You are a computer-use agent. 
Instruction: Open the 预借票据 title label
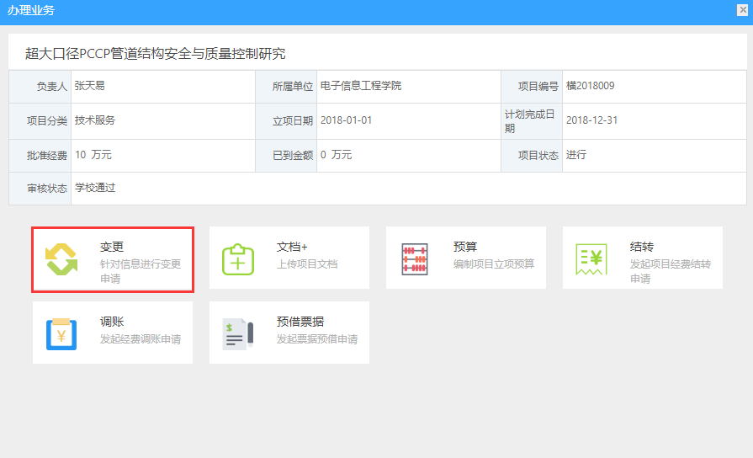[x=300, y=322]
